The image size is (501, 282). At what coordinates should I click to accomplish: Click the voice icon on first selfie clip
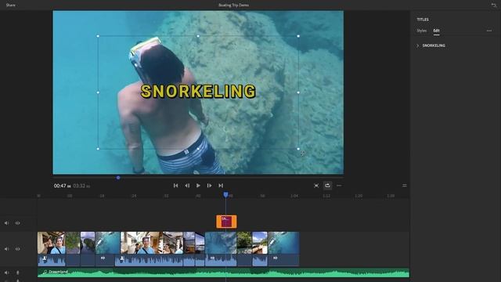[45, 258]
